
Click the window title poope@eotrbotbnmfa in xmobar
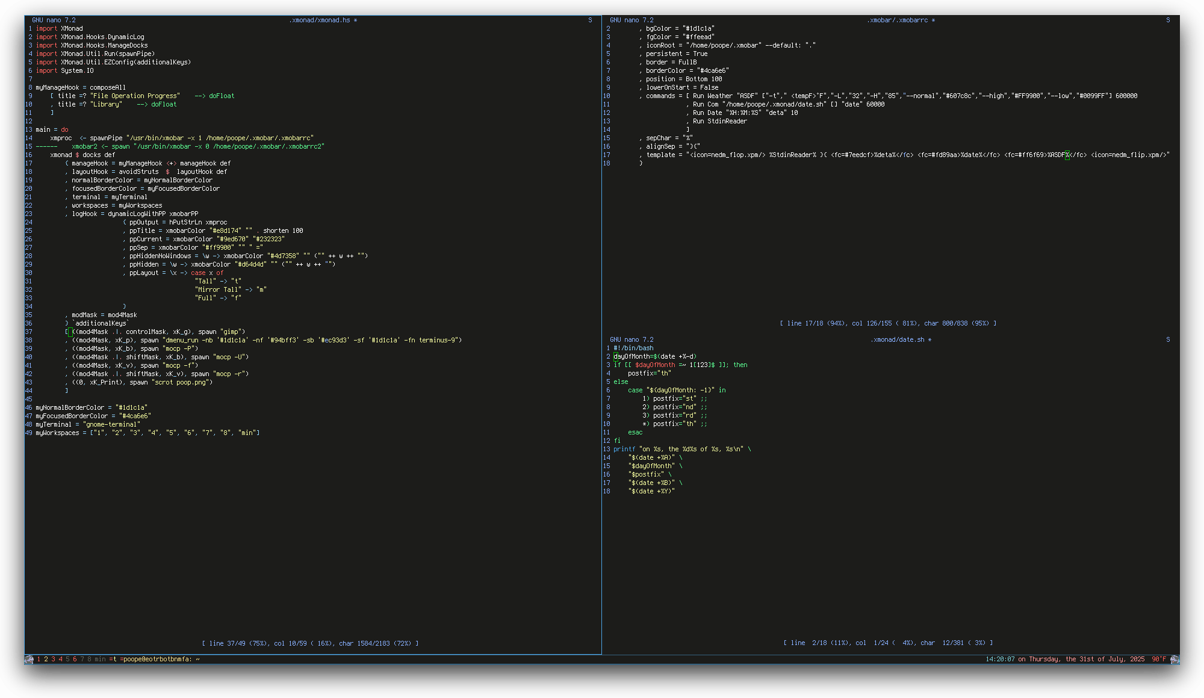[161, 659]
